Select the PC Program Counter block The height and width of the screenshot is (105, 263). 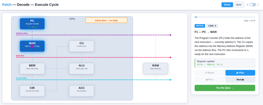pyautogui.click(x=32, y=24)
